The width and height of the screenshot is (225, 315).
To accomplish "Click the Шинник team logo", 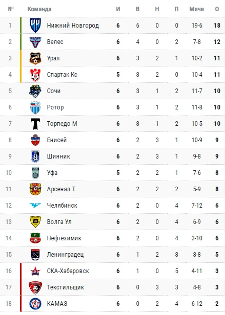I will pos(35,156).
